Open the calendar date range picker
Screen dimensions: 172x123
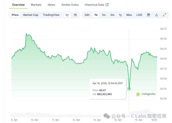coord(148,15)
